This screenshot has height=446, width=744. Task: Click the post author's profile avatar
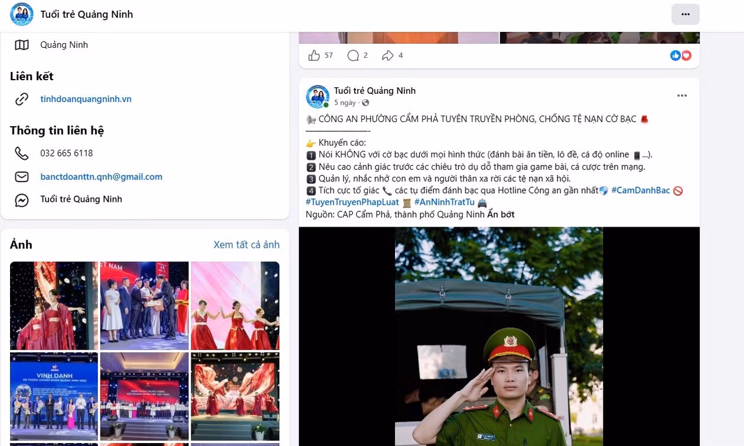[318, 96]
